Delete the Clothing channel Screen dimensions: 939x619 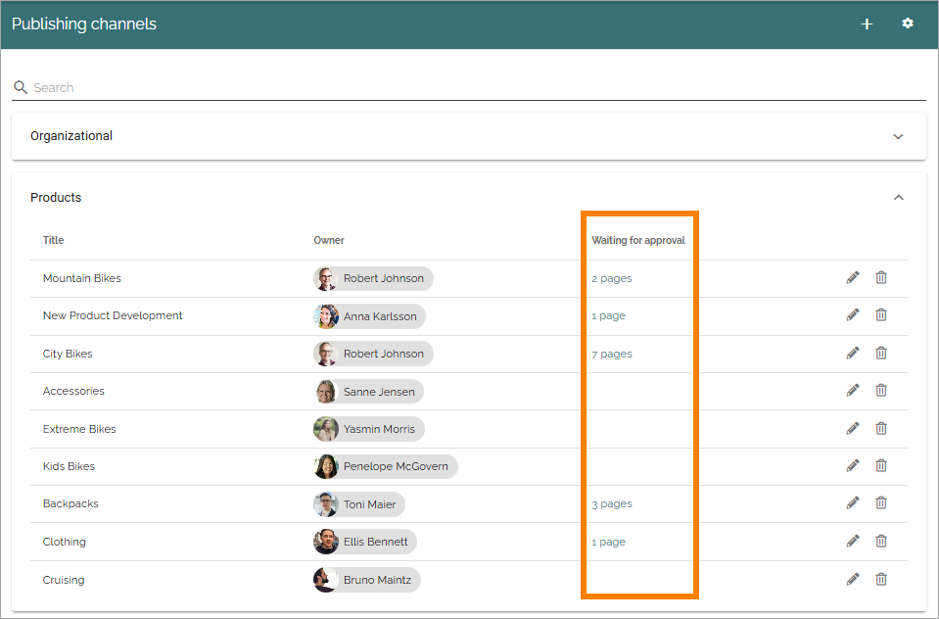[881, 541]
